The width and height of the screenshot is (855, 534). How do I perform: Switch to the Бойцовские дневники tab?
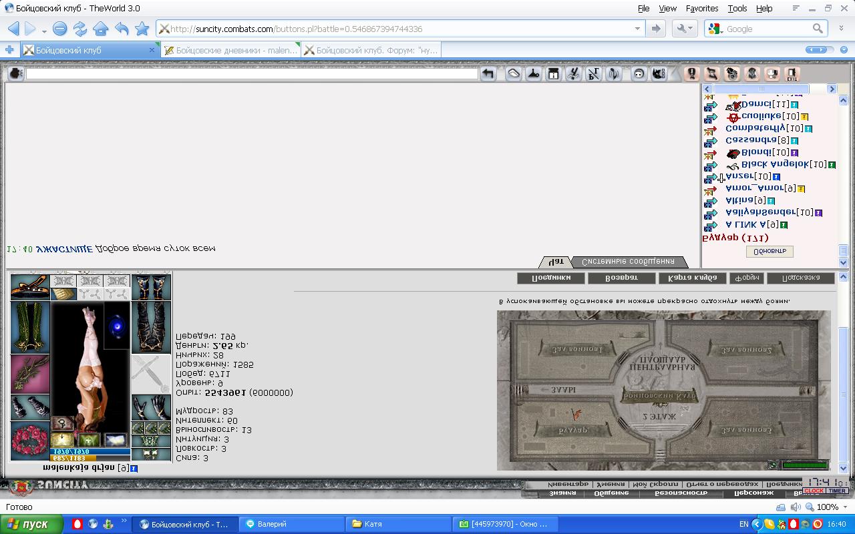[x=230, y=50]
